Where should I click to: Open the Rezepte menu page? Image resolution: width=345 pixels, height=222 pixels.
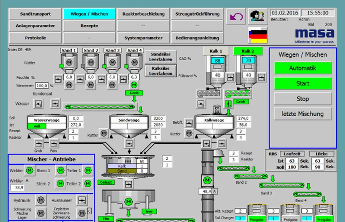89,26
